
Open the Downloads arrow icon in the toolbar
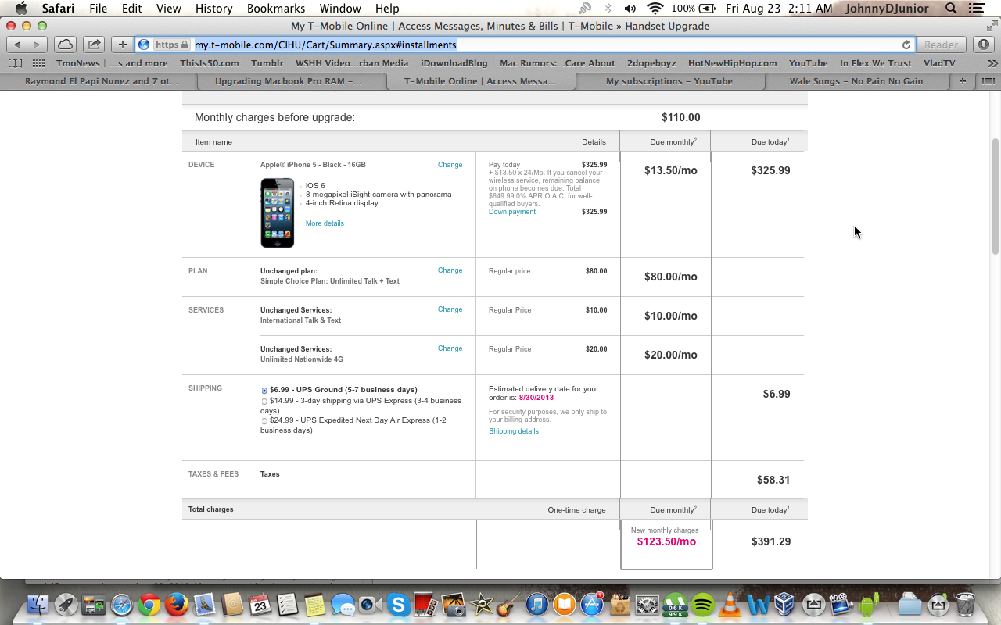(984, 45)
